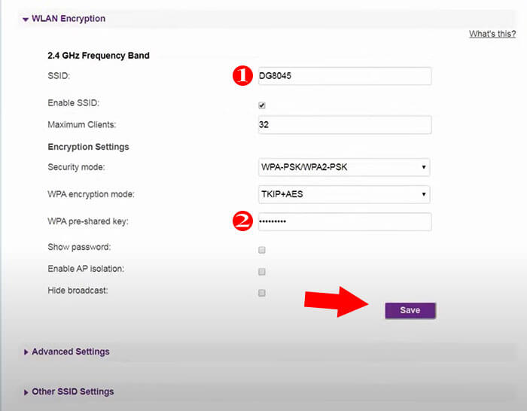This screenshot has height=411, width=527.
Task: Expand the Other SSID Settings section
Action: click(72, 391)
